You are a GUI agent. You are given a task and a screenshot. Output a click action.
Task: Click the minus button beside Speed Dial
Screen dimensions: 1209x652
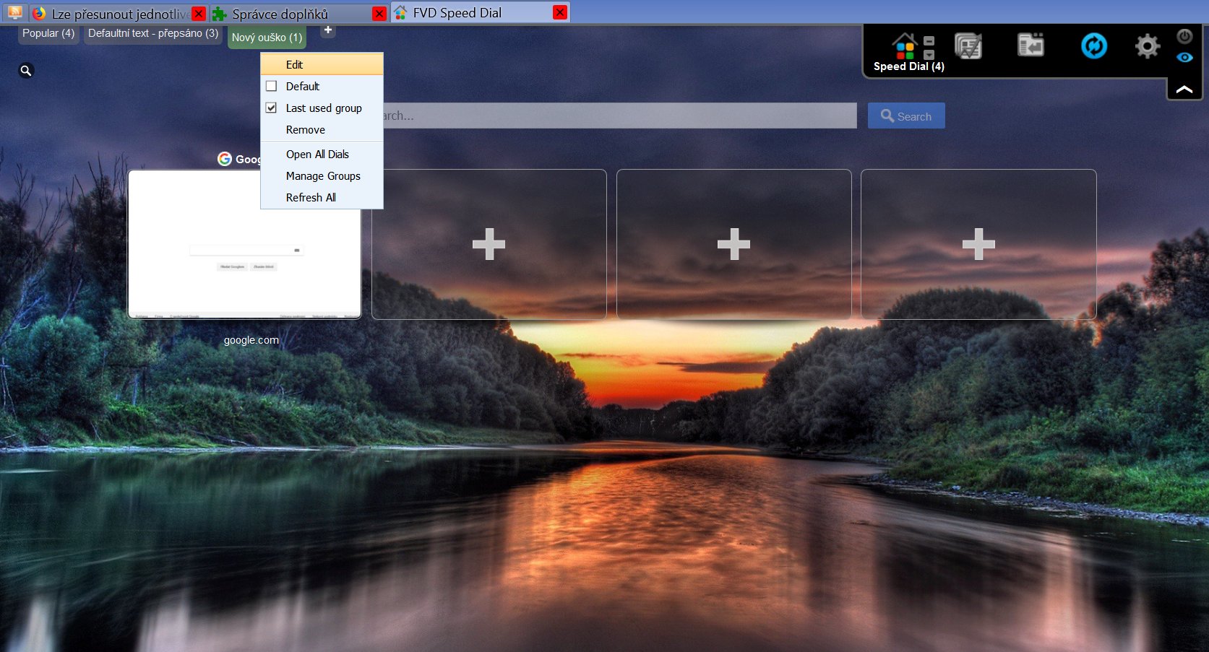929,41
